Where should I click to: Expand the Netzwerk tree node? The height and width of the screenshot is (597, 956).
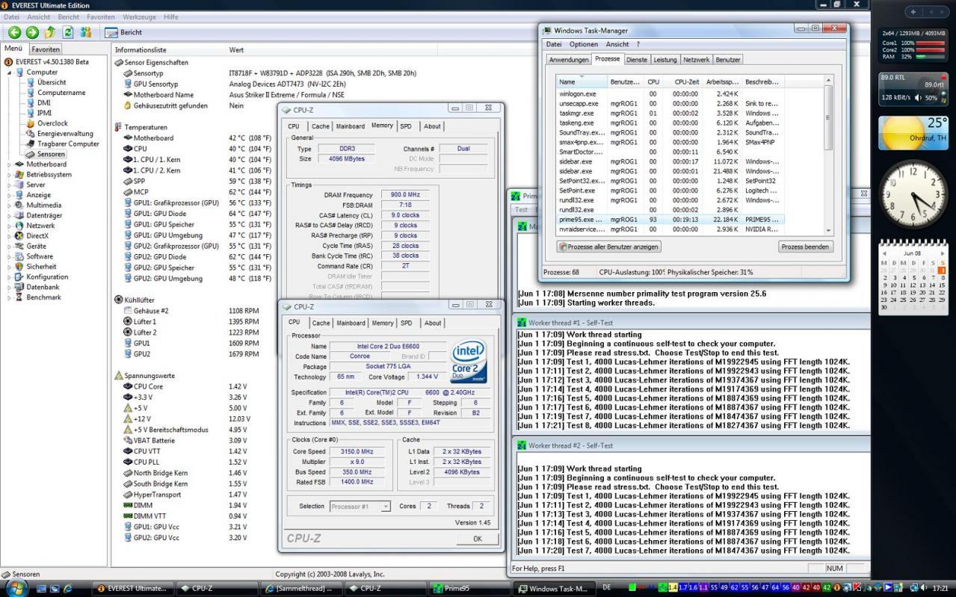(x=9, y=226)
